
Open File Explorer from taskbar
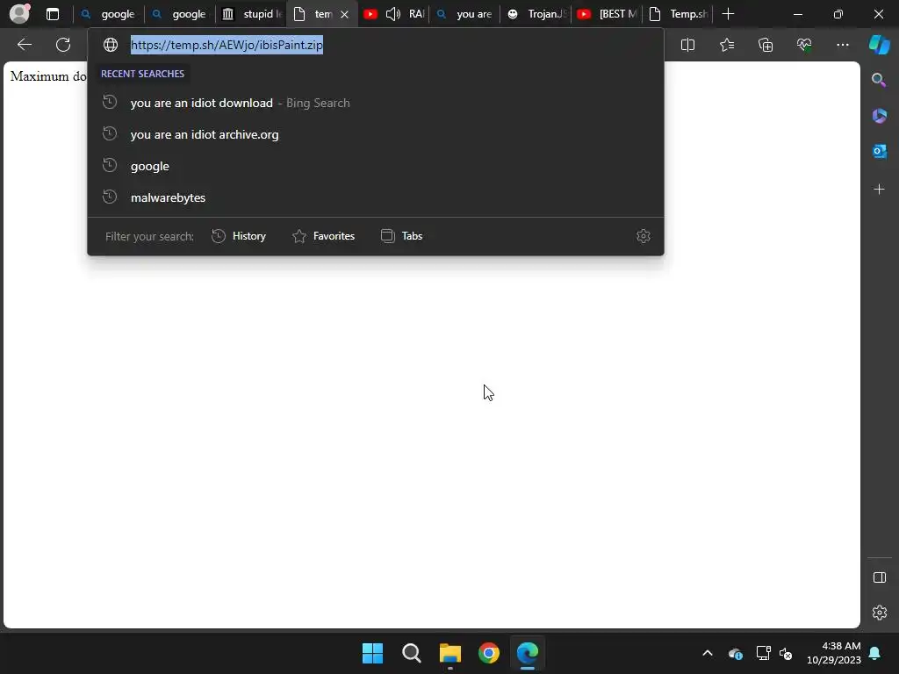pyautogui.click(x=450, y=653)
